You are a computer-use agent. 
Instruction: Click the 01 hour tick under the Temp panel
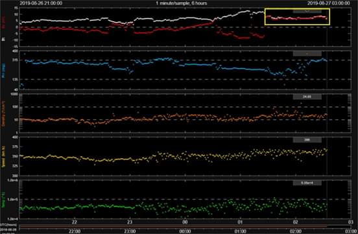click(240, 222)
